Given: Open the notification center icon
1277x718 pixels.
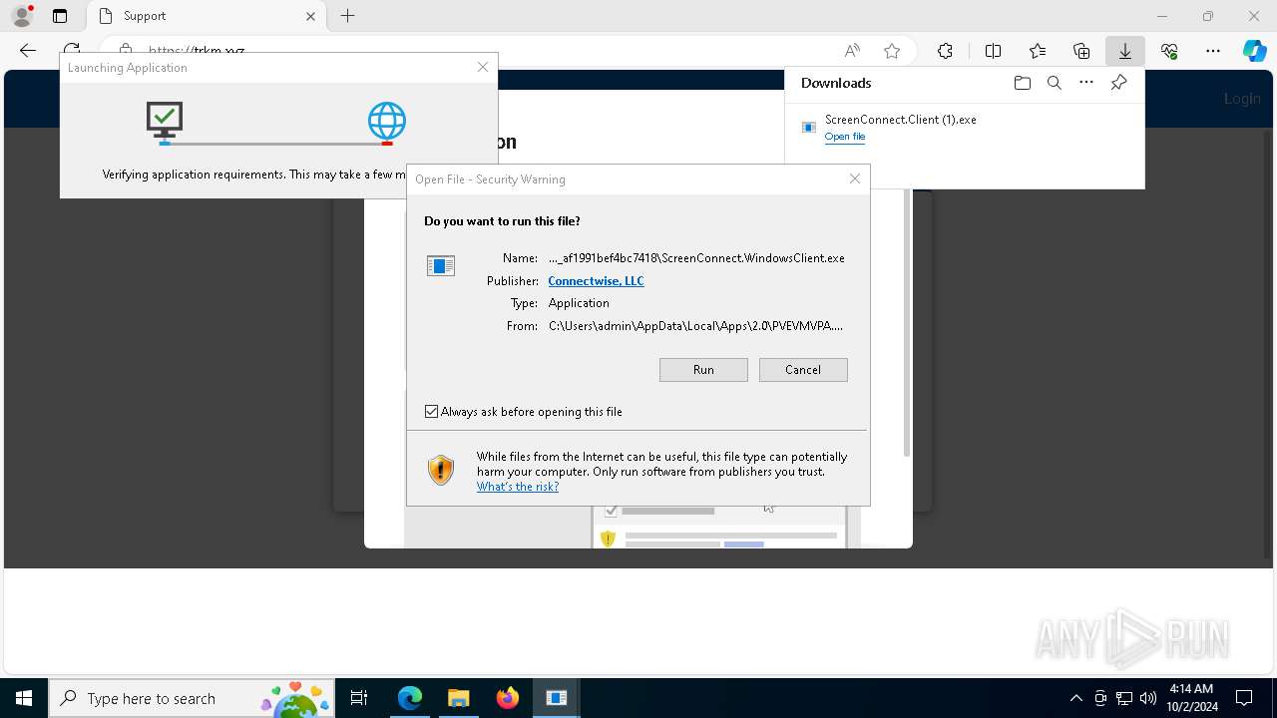Looking at the screenshot, I should pos(1244,698).
